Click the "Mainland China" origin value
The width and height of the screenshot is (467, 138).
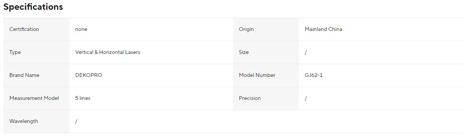[323, 29]
